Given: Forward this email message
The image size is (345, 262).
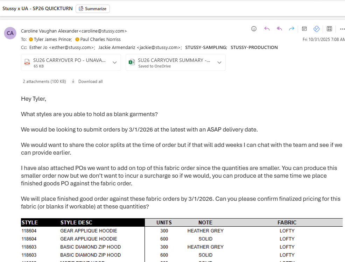Looking at the screenshot, I should click(291, 29).
